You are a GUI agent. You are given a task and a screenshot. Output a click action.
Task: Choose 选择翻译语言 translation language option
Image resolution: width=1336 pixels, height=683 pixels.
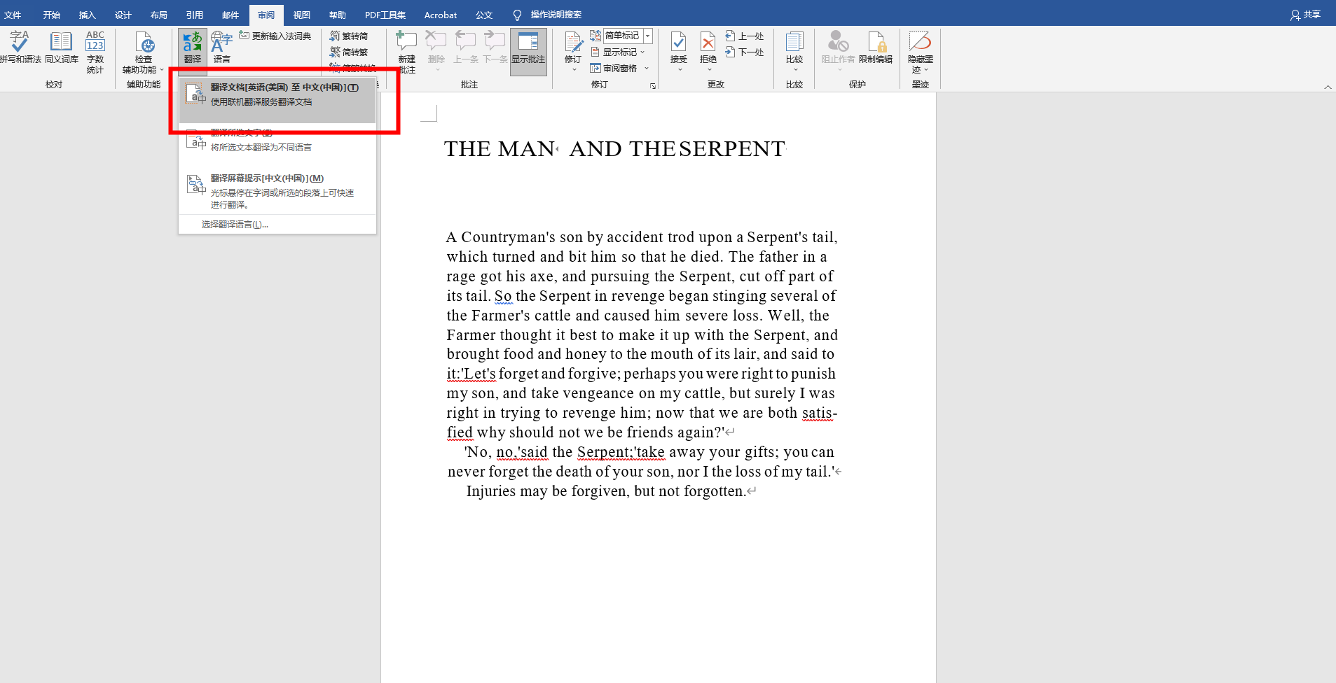coord(234,223)
